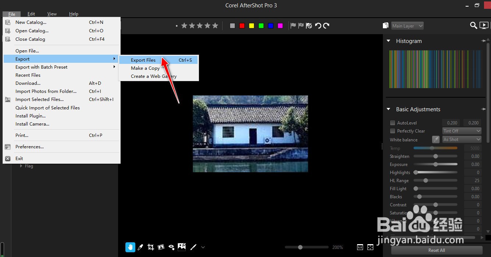Apply the red color label
491x257 pixels.
pos(242,26)
